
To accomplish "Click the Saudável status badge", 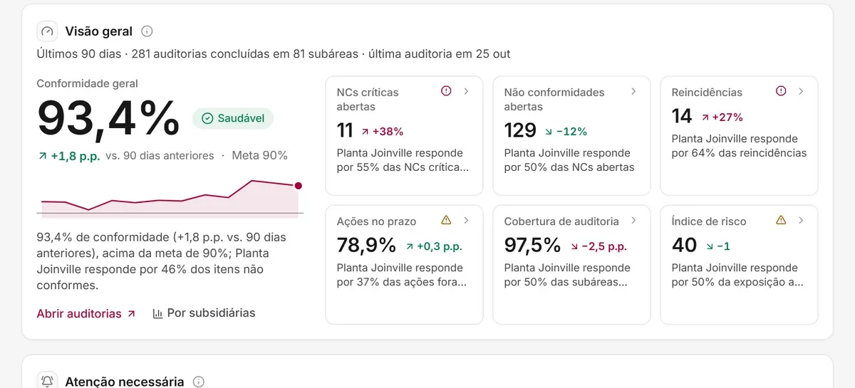I will (x=233, y=118).
